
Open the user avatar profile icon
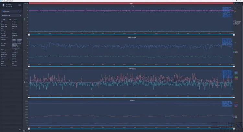pos(4,5)
